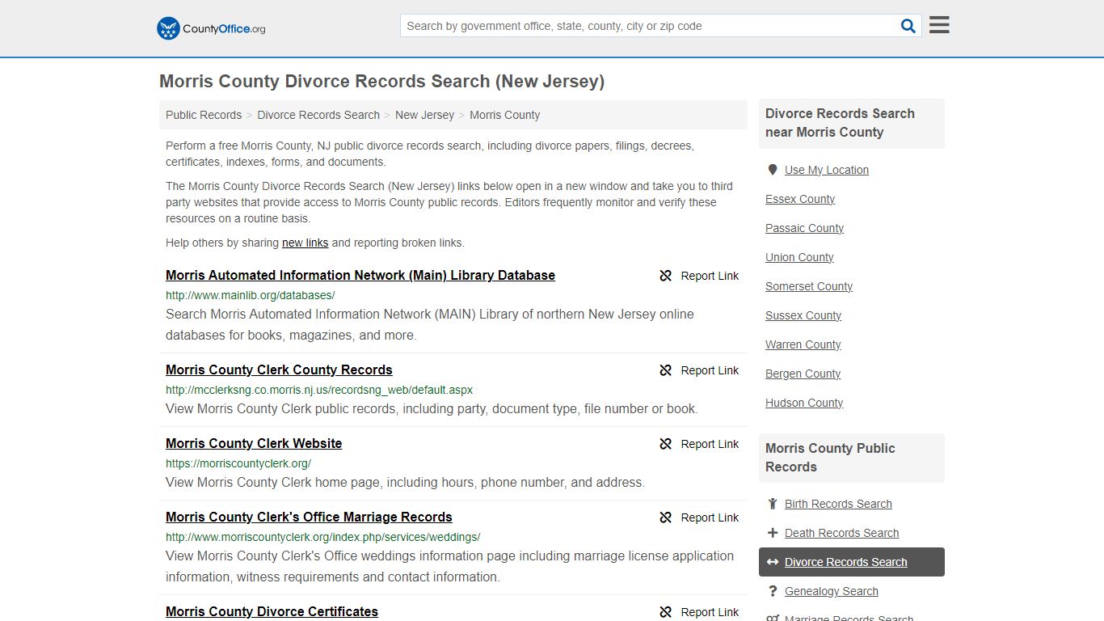Click 'Morris County Public Records' sidebar heading
This screenshot has height=621, width=1104.
pos(830,458)
